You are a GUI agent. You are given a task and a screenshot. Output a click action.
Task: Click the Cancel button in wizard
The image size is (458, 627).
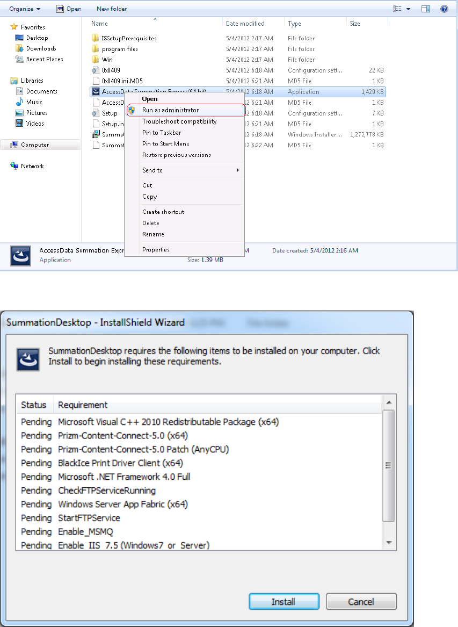361,601
